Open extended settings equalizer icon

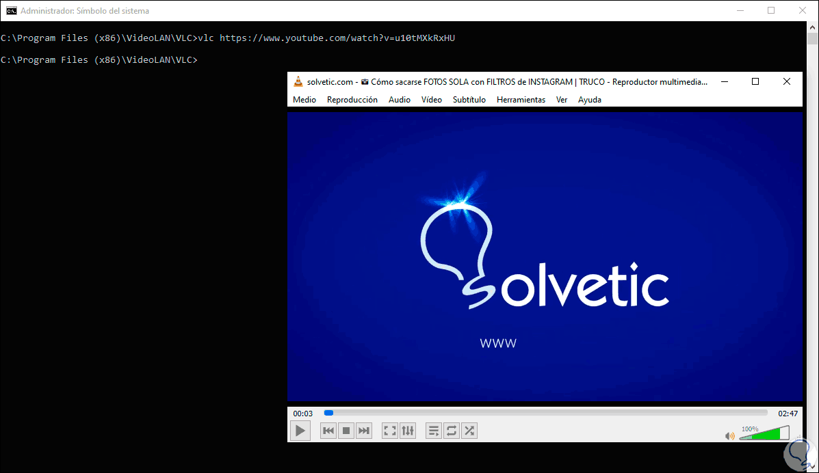point(407,431)
